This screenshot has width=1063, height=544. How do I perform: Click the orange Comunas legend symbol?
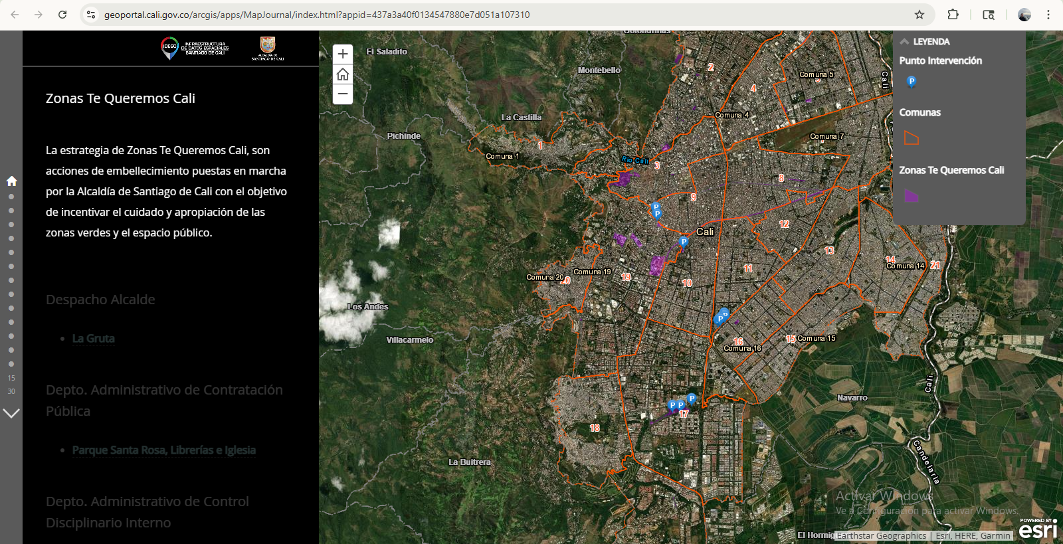pos(912,138)
